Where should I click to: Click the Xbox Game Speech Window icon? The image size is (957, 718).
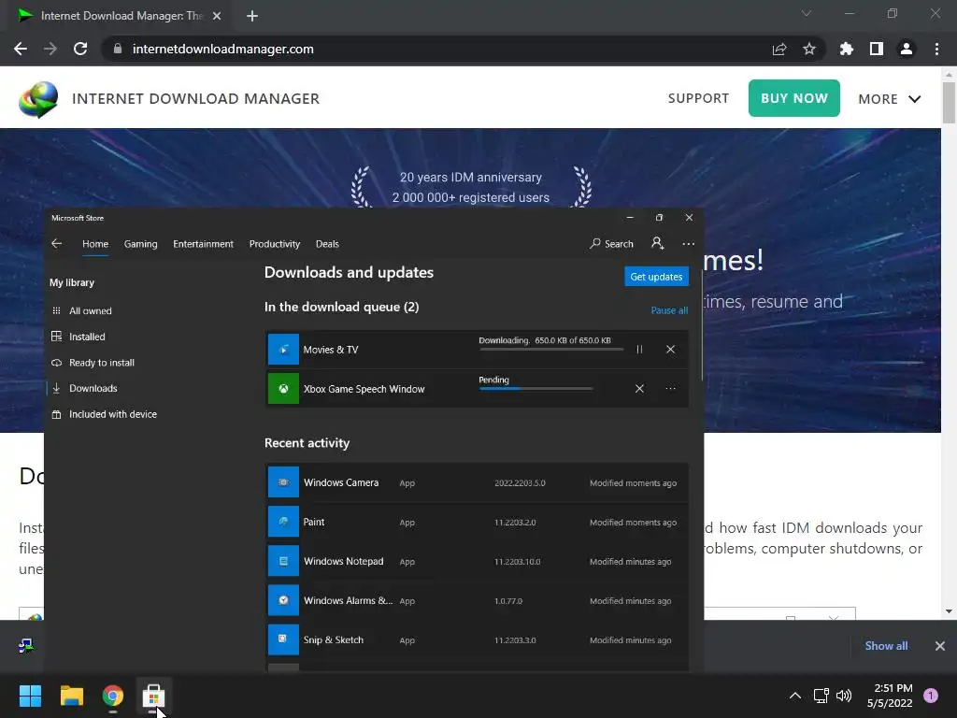coord(283,388)
